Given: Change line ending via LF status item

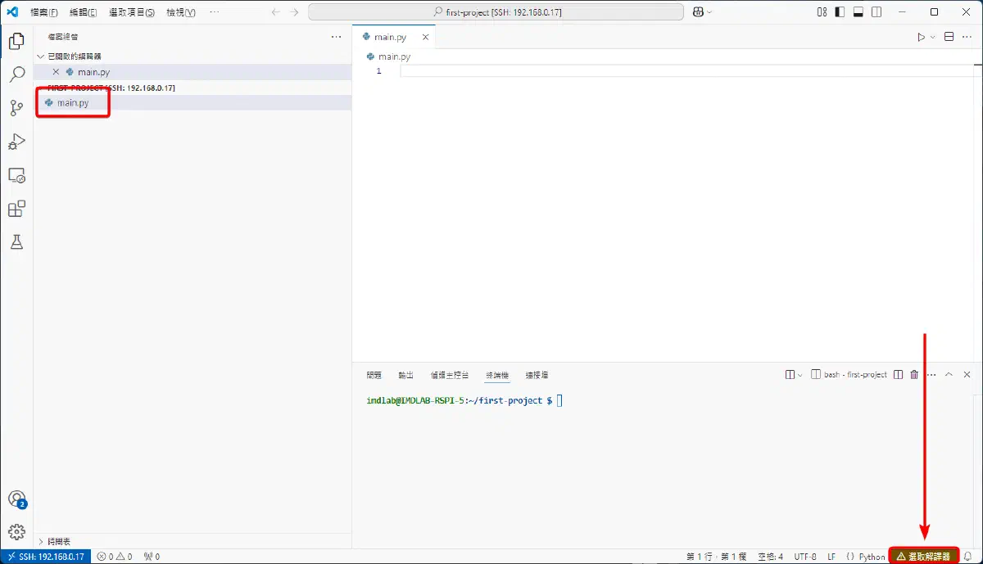Looking at the screenshot, I should [x=831, y=557].
